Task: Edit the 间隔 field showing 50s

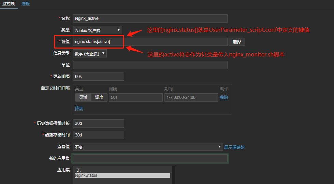Action: pyautogui.click(x=136, y=97)
